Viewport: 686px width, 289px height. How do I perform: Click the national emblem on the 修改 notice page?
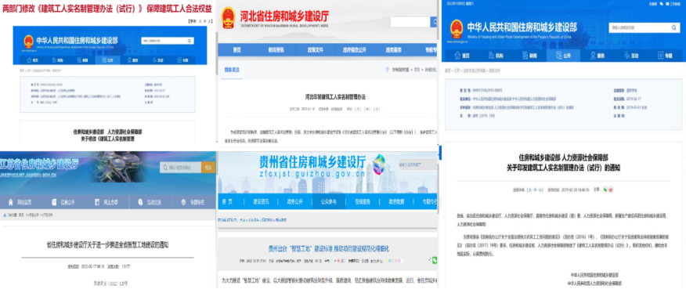point(29,42)
